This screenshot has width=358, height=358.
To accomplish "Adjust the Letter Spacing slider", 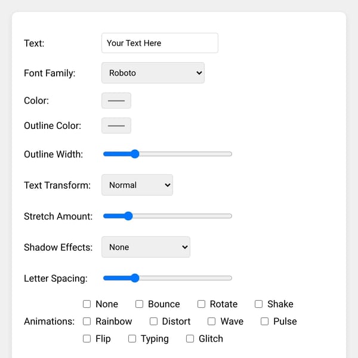I will (167, 278).
